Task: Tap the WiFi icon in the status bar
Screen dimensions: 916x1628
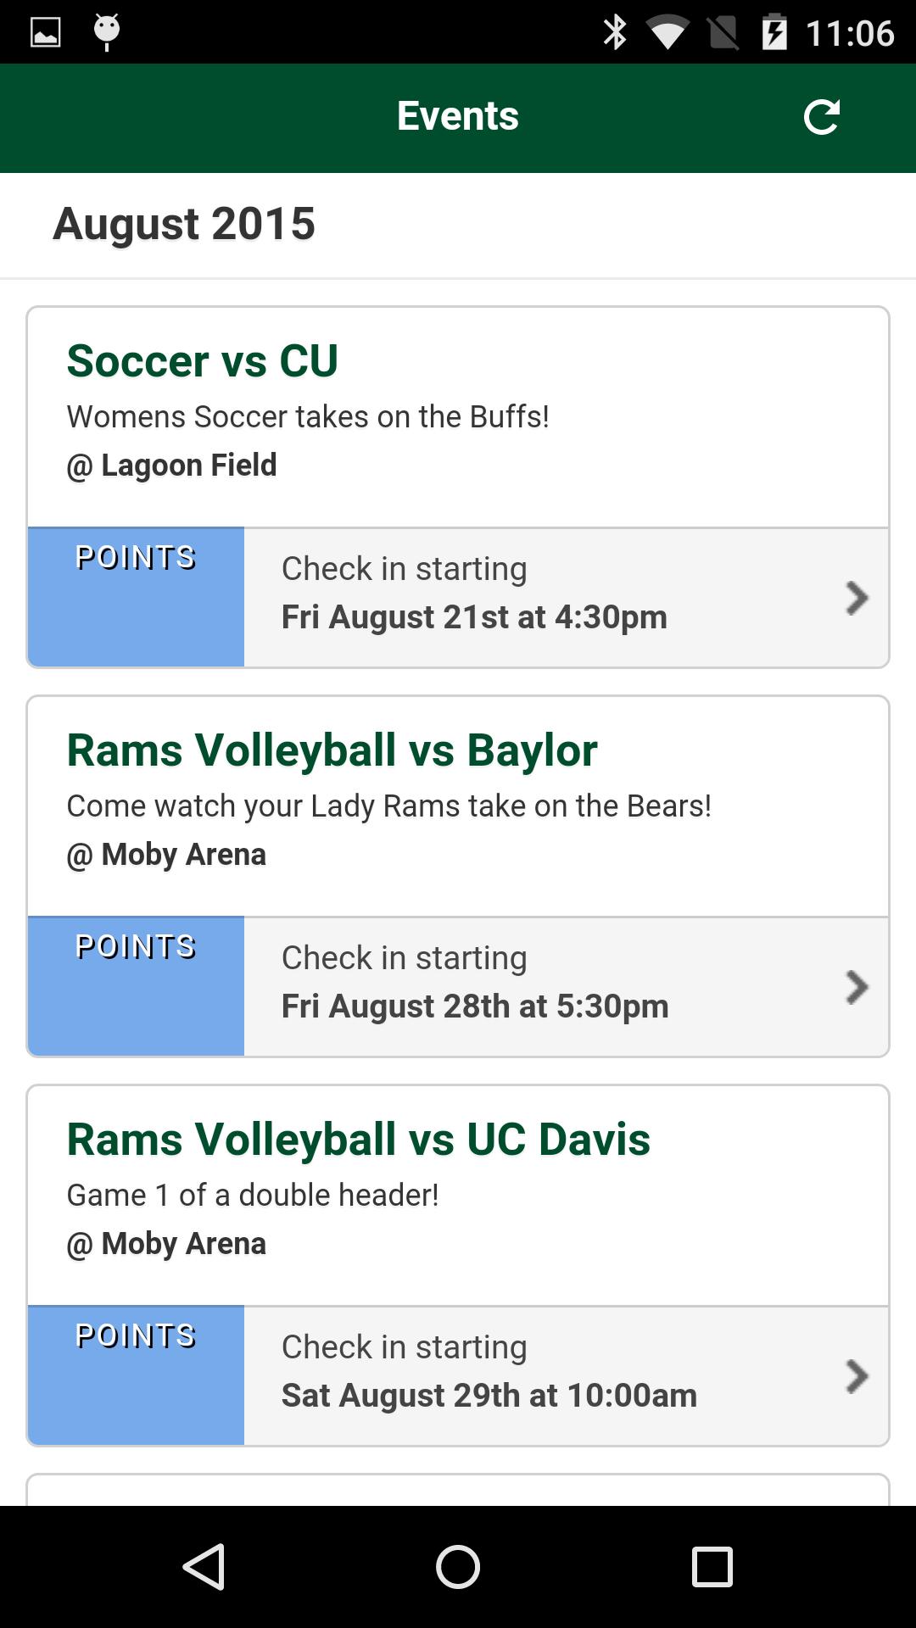Action: pyautogui.click(x=668, y=34)
